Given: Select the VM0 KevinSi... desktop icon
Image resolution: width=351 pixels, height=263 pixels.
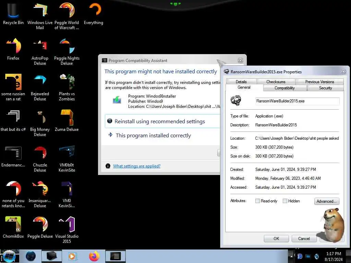Looking at the screenshot, I should 67,194.
